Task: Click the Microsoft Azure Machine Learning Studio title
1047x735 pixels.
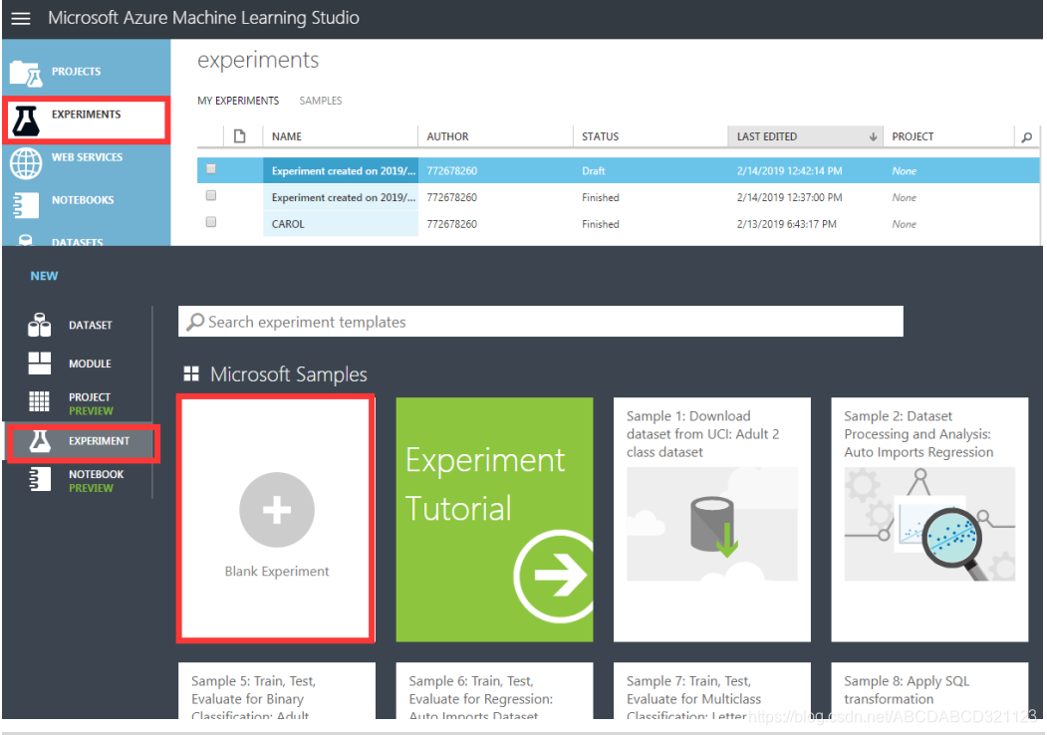Action: tap(203, 18)
